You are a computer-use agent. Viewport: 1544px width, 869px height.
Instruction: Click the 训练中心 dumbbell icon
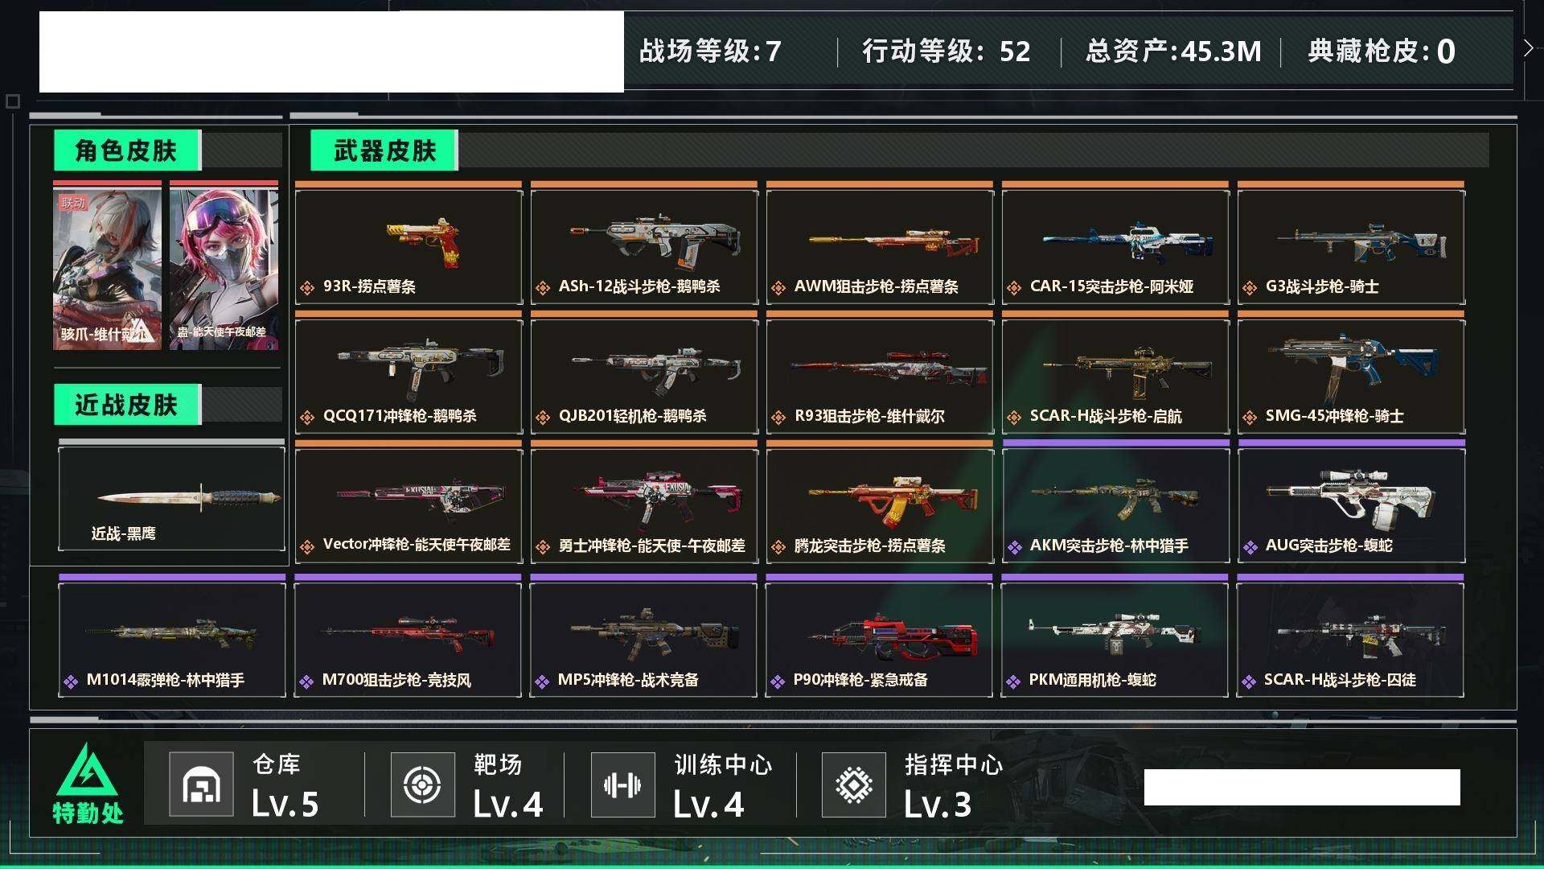622,785
